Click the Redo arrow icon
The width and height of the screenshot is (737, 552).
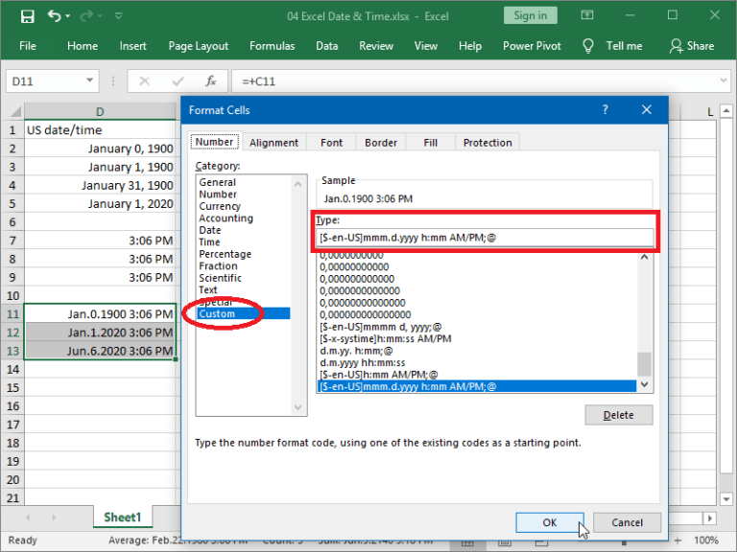click(86, 16)
